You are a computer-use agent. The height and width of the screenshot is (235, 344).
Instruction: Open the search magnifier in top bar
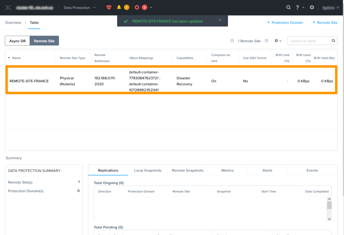pos(289,8)
